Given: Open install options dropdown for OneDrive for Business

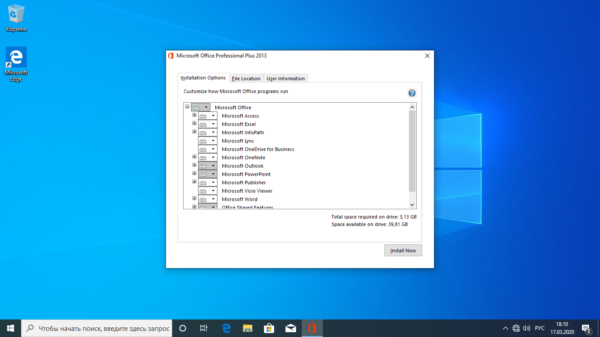Looking at the screenshot, I should coord(208,149).
